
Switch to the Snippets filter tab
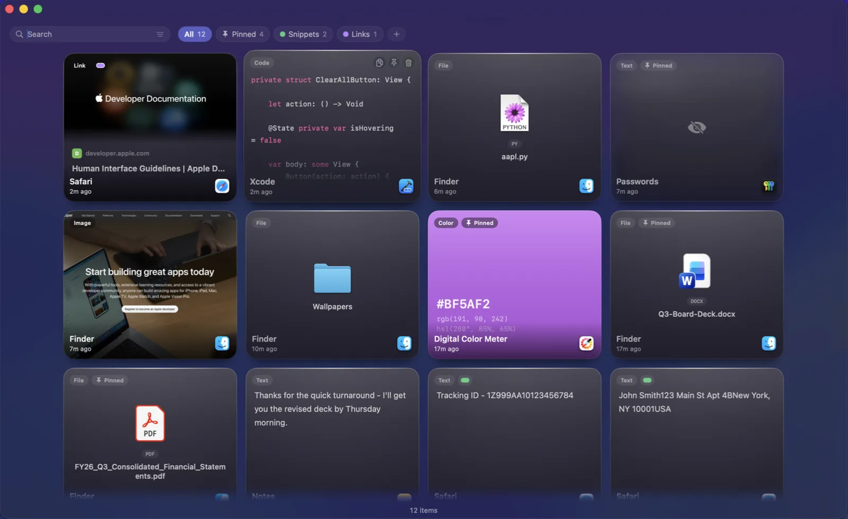tap(303, 34)
